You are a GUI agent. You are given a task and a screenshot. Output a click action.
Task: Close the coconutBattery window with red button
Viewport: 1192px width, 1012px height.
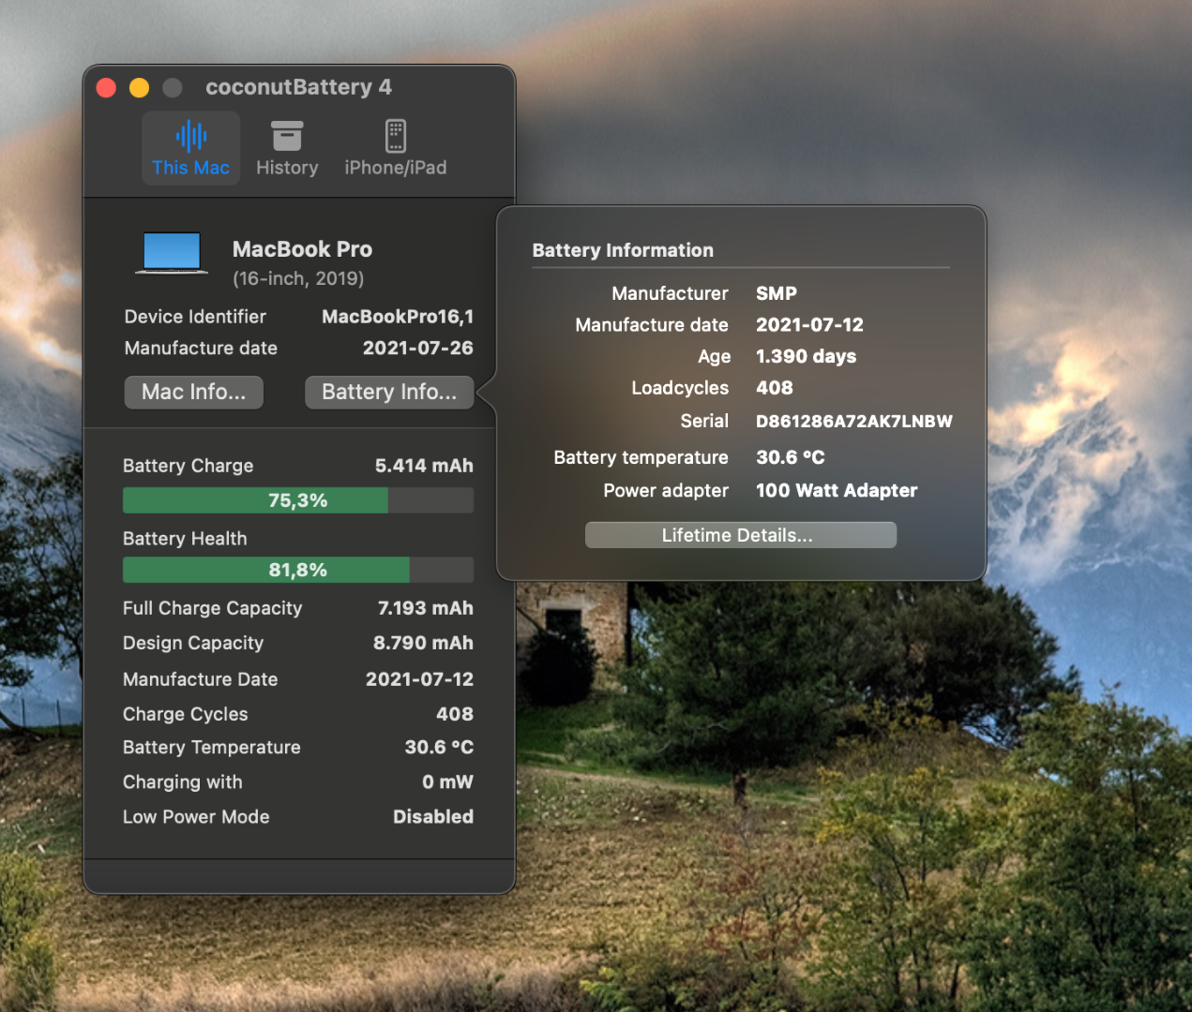point(106,87)
